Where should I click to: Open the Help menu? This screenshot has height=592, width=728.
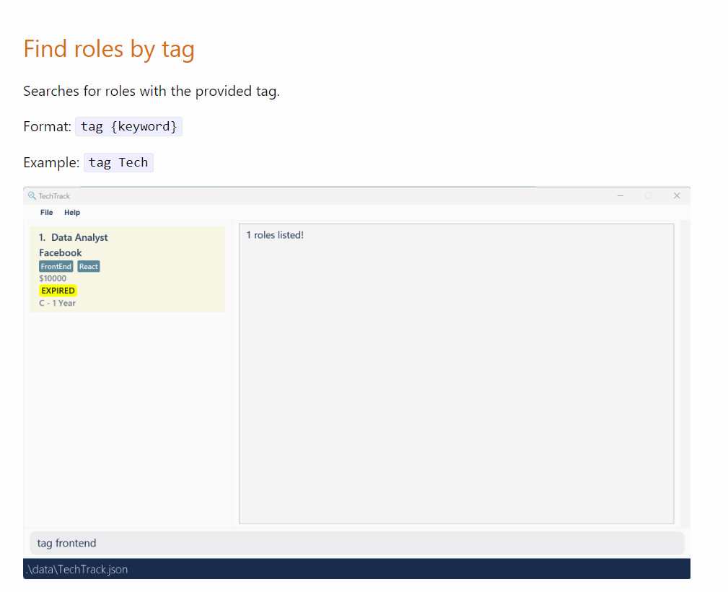coord(72,213)
